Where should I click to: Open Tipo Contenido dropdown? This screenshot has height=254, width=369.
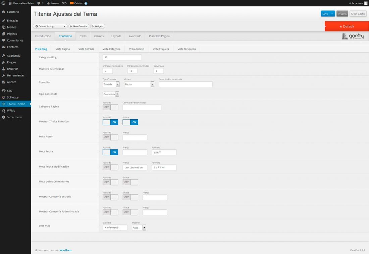tap(111, 94)
